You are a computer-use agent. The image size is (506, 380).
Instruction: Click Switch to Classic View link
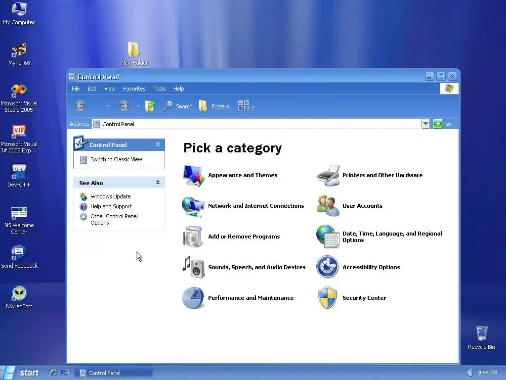(116, 159)
